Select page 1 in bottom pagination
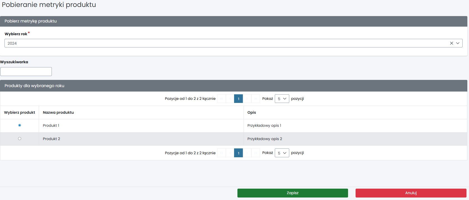 [x=239, y=153]
